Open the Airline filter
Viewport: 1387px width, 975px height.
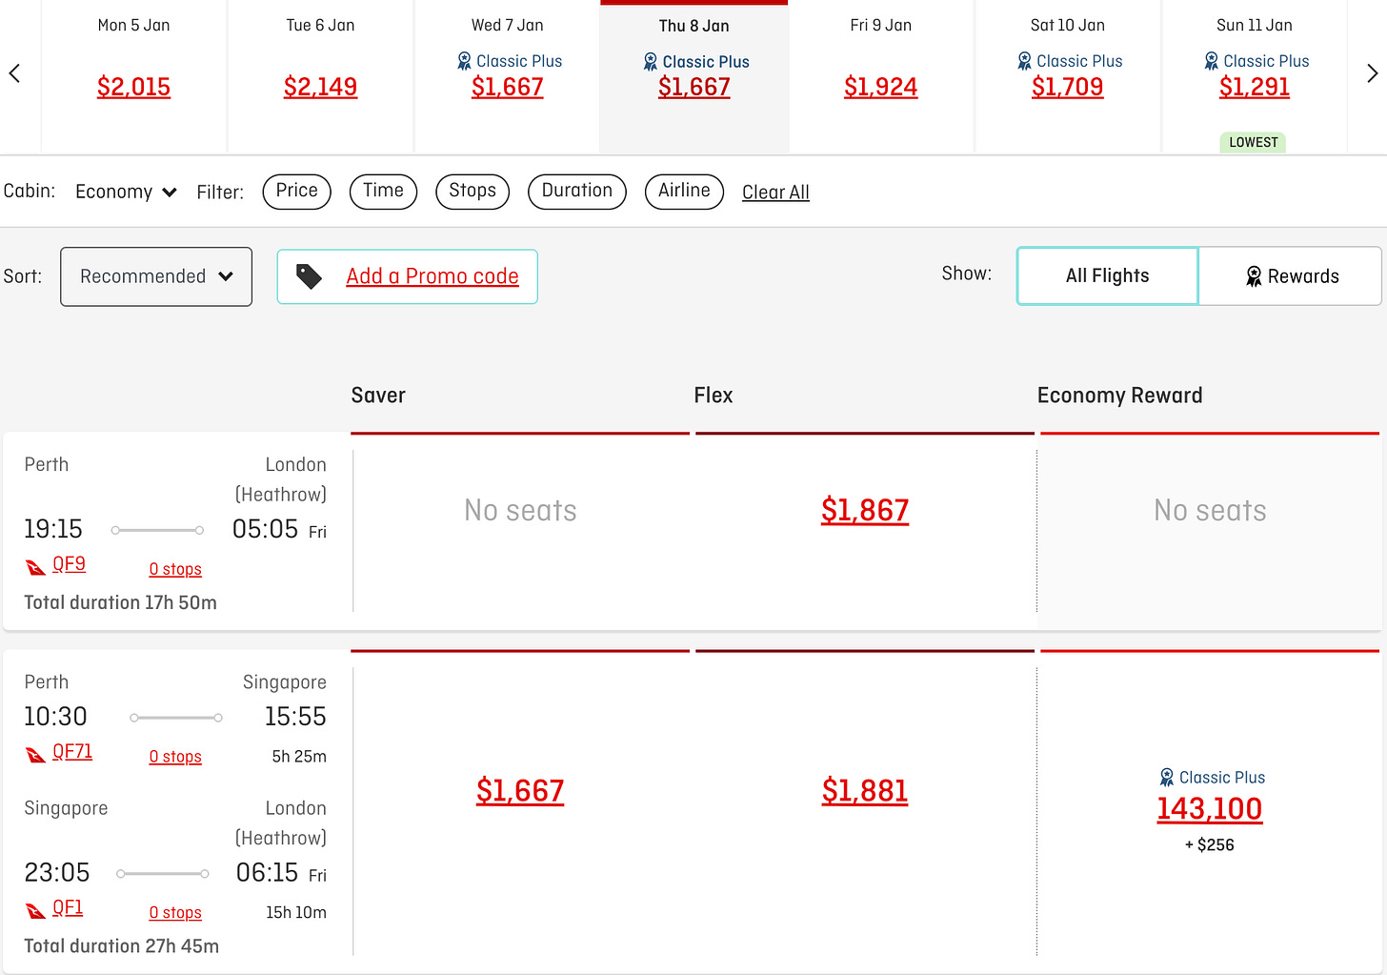click(684, 191)
